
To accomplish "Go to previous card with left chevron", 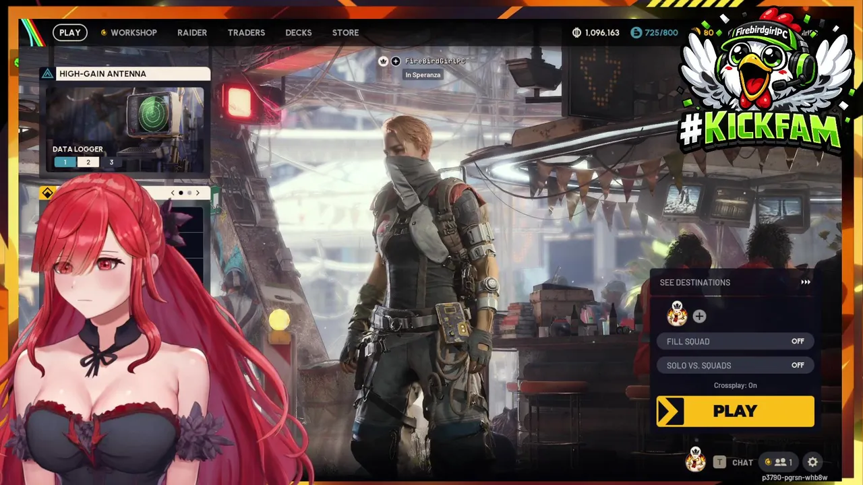I will click(173, 193).
